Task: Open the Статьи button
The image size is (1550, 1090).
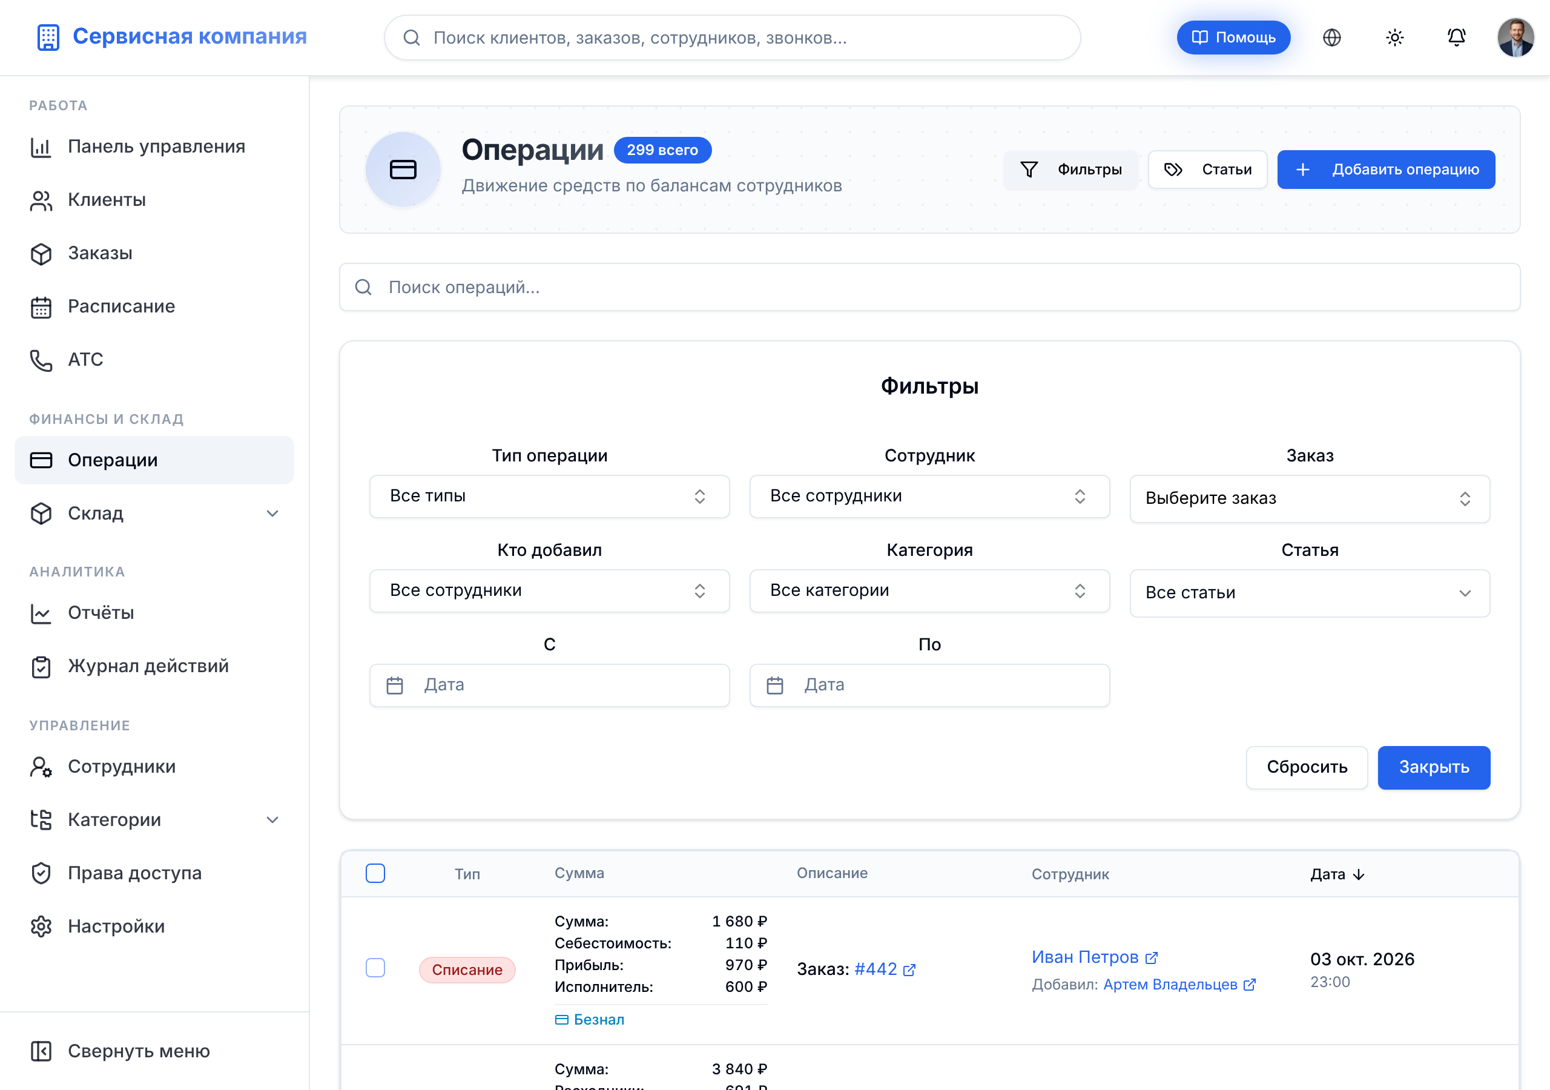Action: click(1207, 170)
